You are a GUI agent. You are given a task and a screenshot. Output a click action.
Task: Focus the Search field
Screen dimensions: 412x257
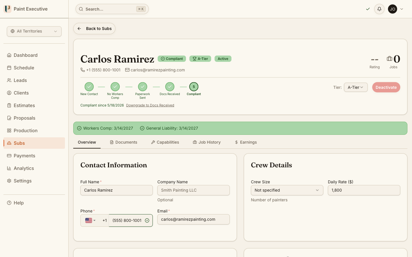(x=112, y=9)
